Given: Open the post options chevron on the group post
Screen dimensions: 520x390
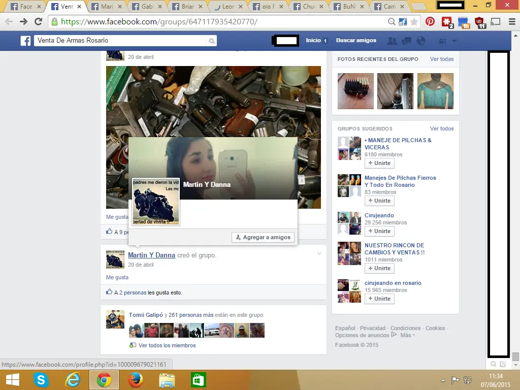Looking at the screenshot, I should tap(319, 253).
